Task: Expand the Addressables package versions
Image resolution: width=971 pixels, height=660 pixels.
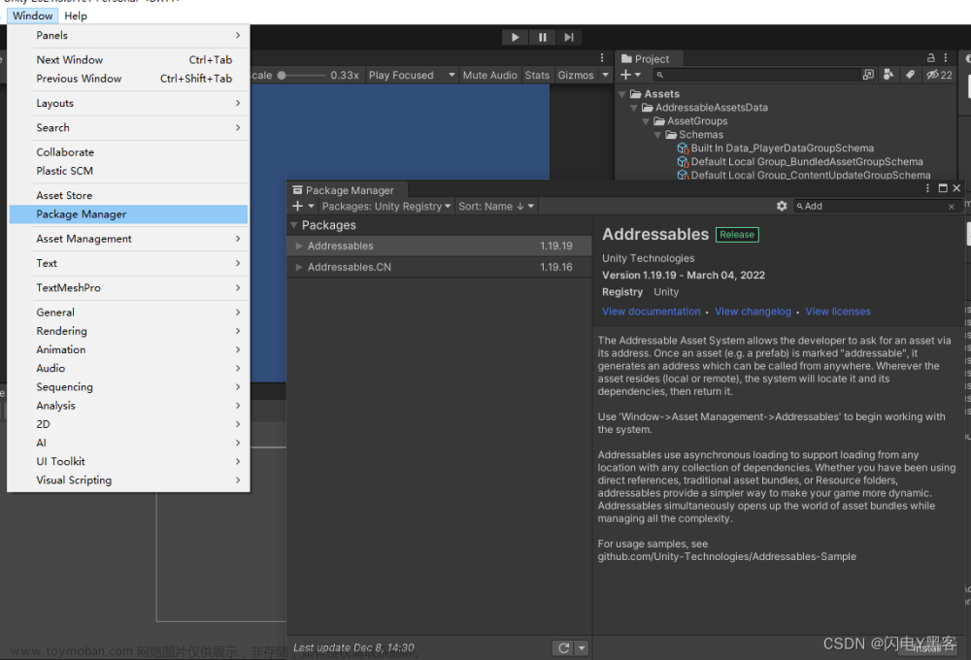Action: (x=299, y=246)
